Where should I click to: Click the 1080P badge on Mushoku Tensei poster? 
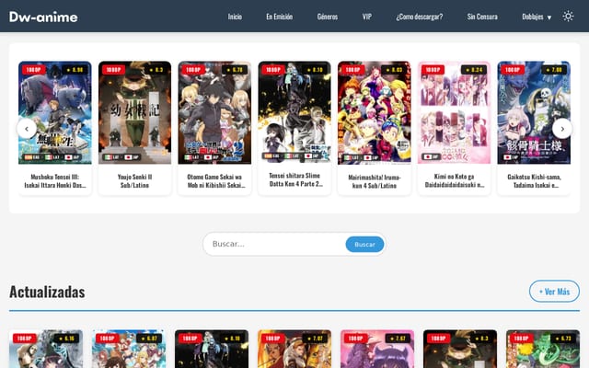pyautogui.click(x=33, y=70)
